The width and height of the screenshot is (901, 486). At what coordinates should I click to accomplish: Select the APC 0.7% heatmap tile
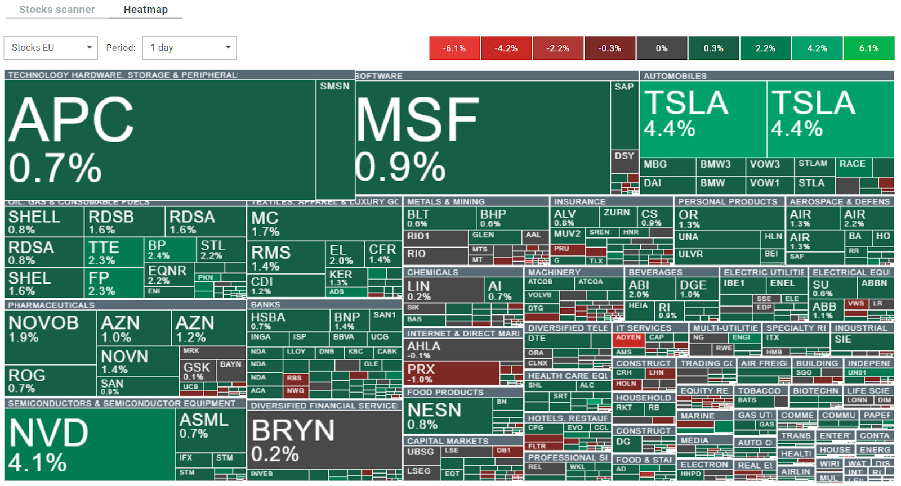tap(160, 139)
